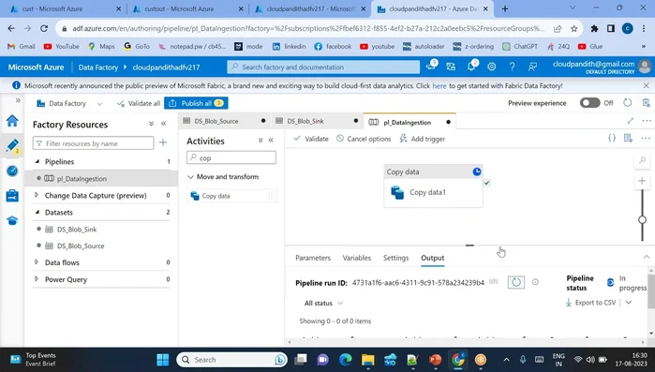Screen dimensions: 655x372
Task: Open the Author pencil icon in sidebar
Action: click(x=12, y=146)
